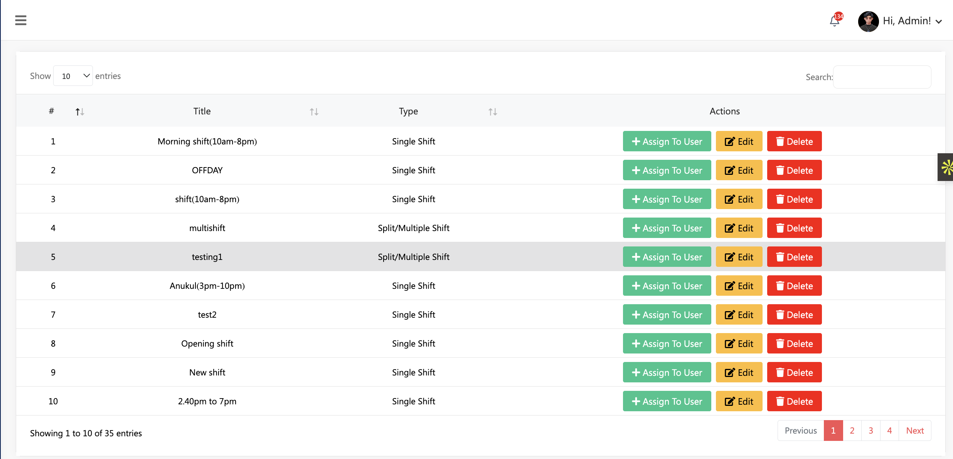Click inside the Search input field
This screenshot has width=953, height=459.
[882, 77]
